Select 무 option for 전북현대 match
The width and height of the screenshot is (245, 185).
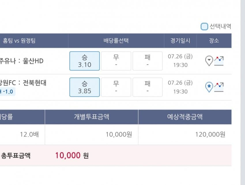[116, 87]
